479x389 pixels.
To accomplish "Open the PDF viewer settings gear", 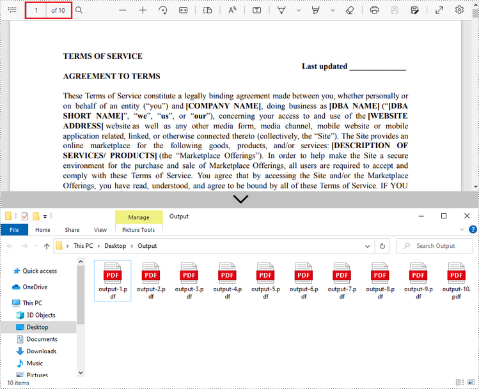I will 459,10.
